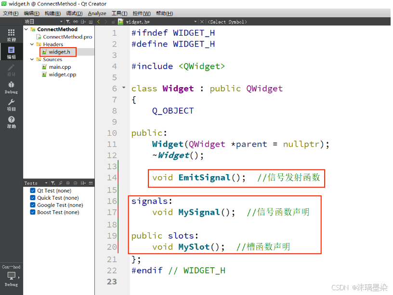Screen dimensions: 393x295
Task: Open Help (帮助) mode
Action: click(x=11, y=122)
